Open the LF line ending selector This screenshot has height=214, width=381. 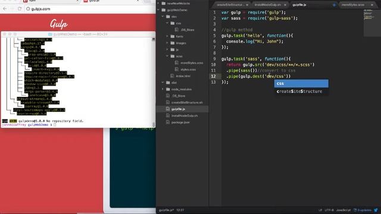(x=320, y=210)
